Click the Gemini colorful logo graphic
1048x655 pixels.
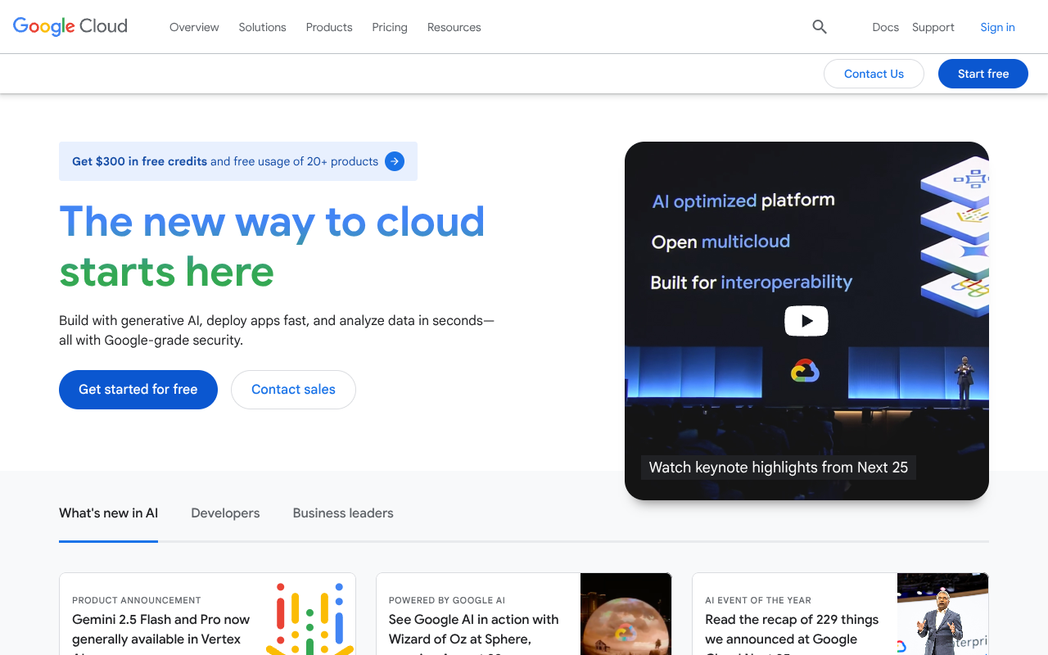(x=310, y=618)
